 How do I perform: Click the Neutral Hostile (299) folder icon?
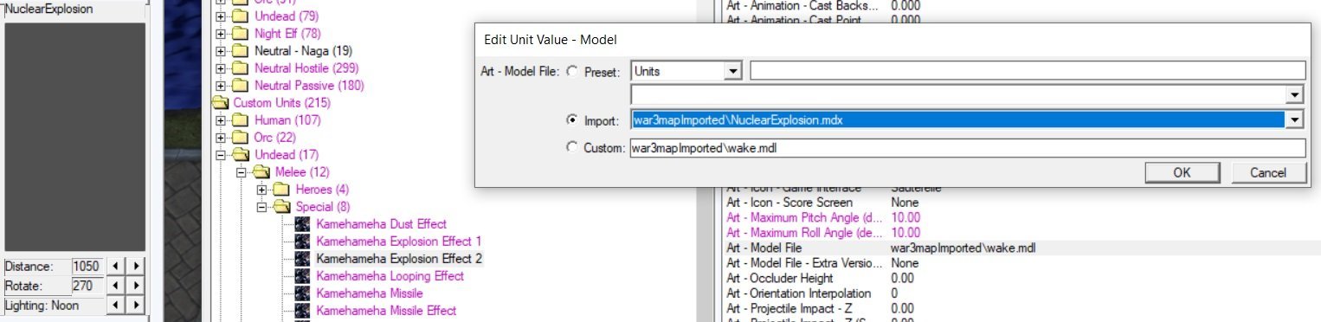point(241,68)
